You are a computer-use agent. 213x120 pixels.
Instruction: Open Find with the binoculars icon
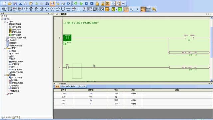tap(47, 4)
